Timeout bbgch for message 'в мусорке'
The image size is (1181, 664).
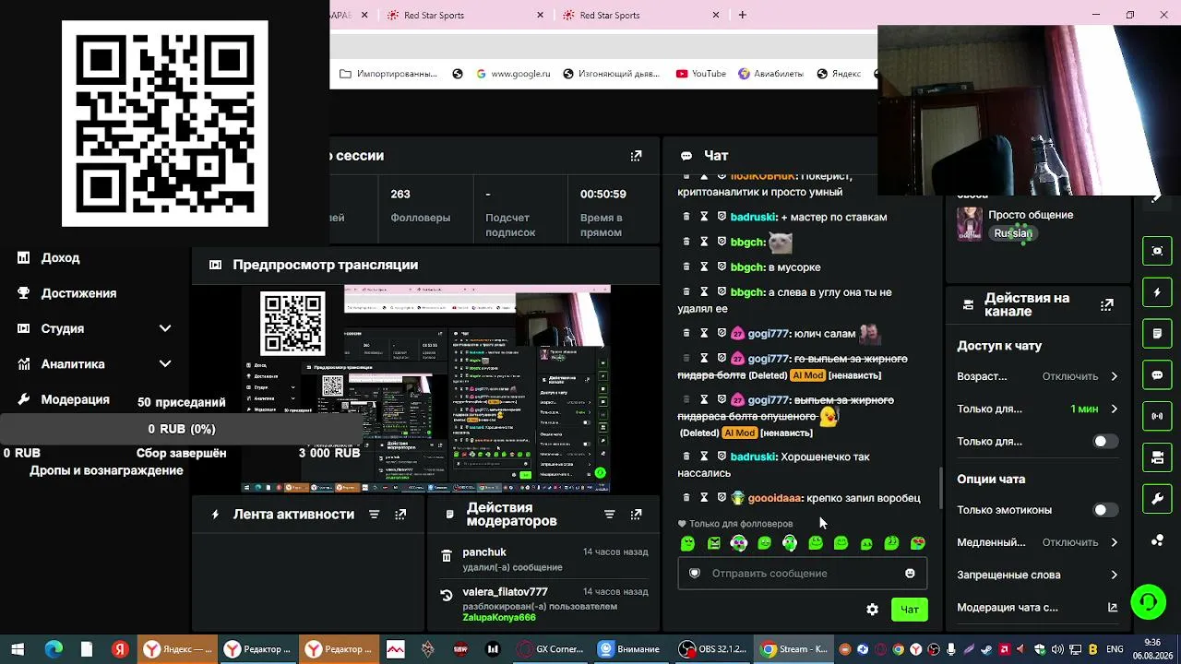(x=704, y=267)
